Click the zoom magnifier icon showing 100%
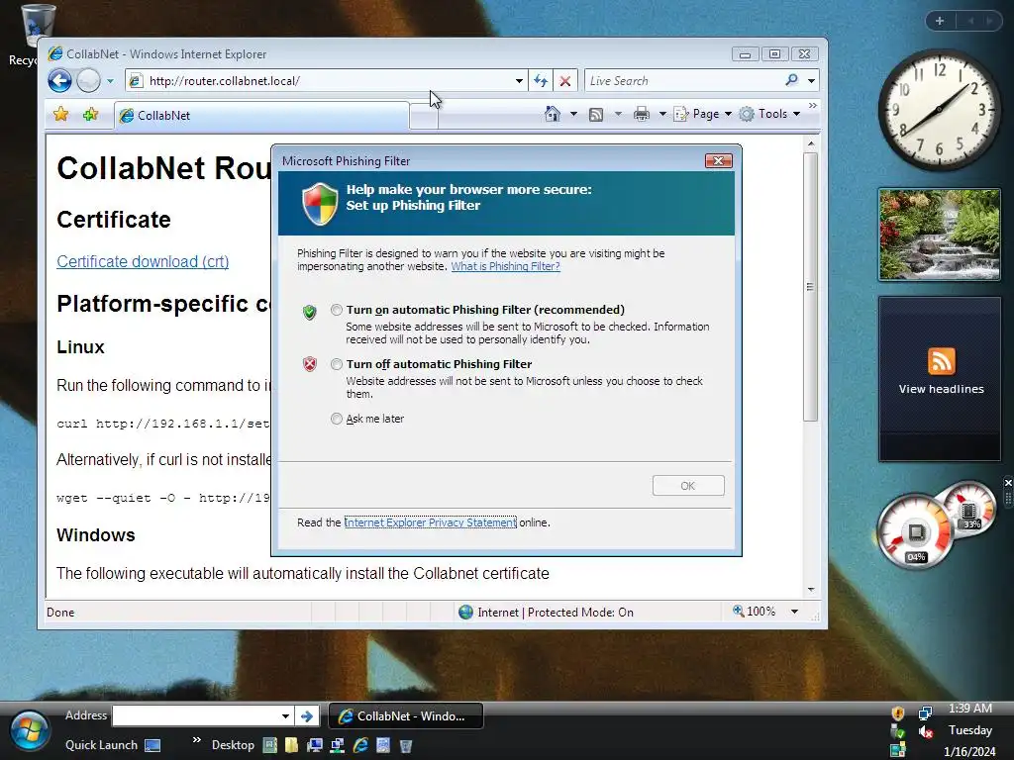1014x760 pixels. pyautogui.click(x=738, y=611)
